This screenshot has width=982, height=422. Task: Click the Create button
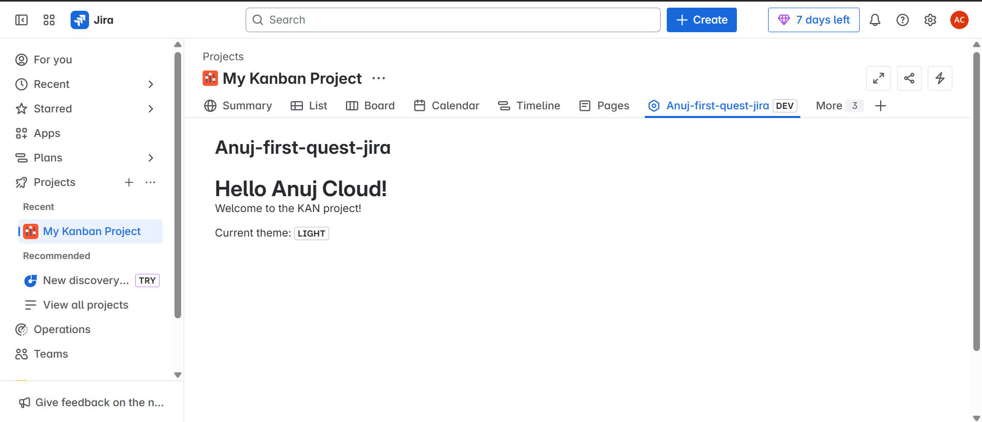coord(702,20)
